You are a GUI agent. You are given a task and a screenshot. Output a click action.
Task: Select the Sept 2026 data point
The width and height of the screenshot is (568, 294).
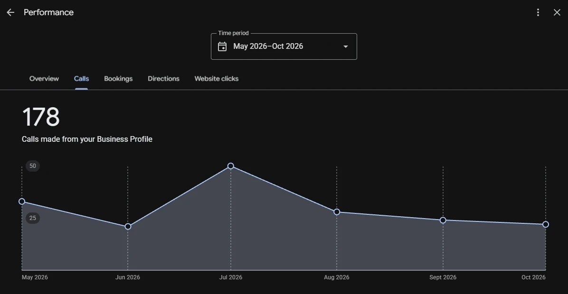pos(443,220)
